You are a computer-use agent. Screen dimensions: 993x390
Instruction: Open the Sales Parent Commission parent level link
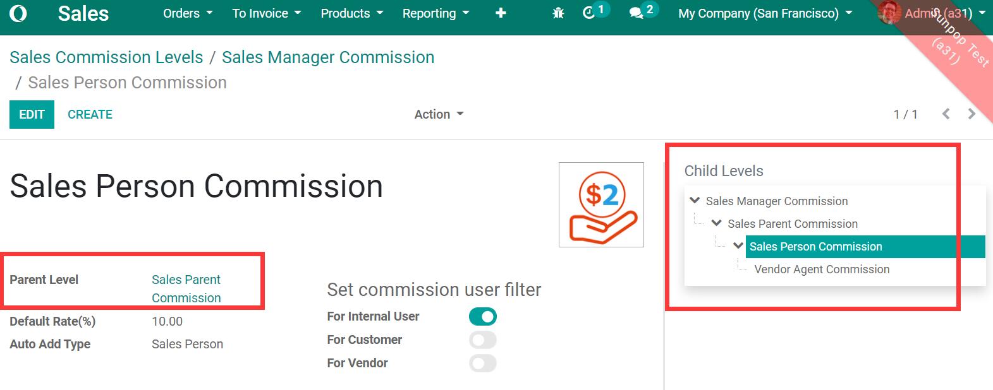click(186, 288)
